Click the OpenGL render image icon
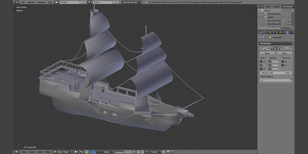 168,152
